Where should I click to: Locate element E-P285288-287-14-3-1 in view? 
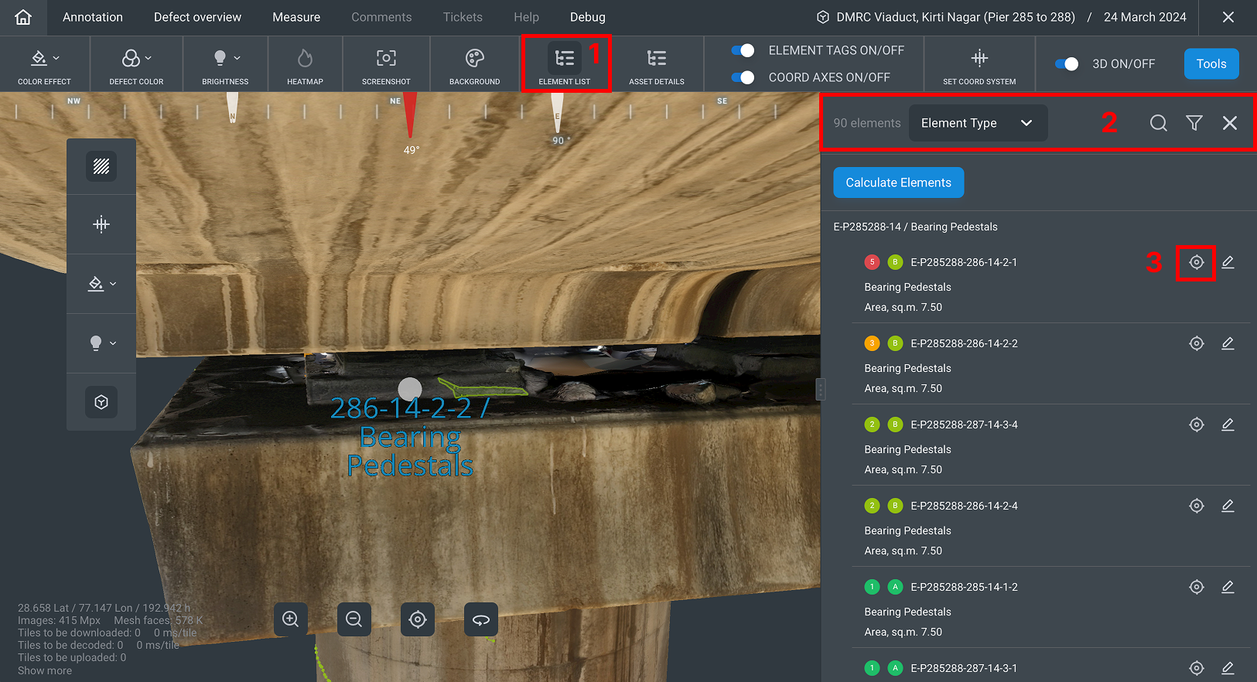click(x=1197, y=668)
